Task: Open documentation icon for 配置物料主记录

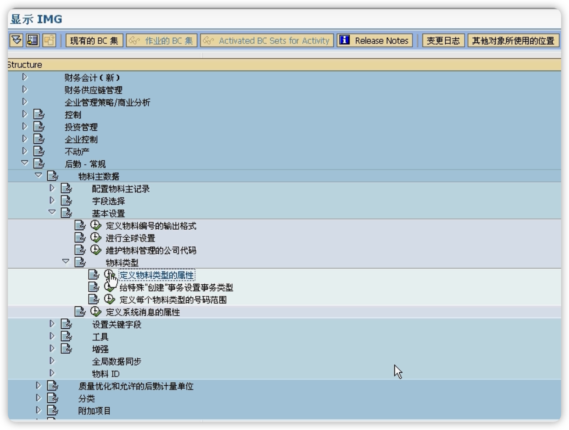Action: pyautogui.click(x=66, y=188)
